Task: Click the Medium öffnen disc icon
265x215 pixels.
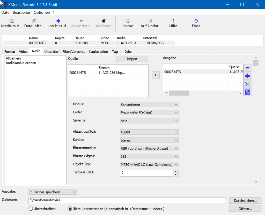Action: tap(12, 21)
